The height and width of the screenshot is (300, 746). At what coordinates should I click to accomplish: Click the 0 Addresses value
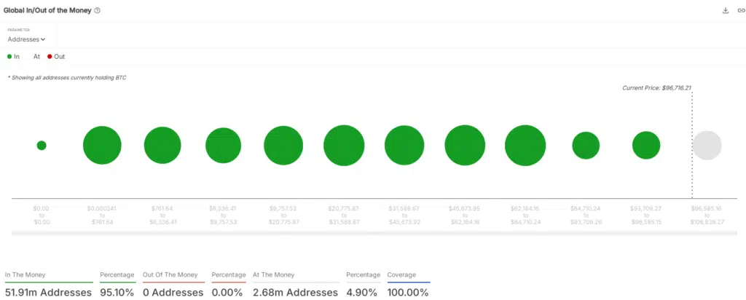point(173,293)
